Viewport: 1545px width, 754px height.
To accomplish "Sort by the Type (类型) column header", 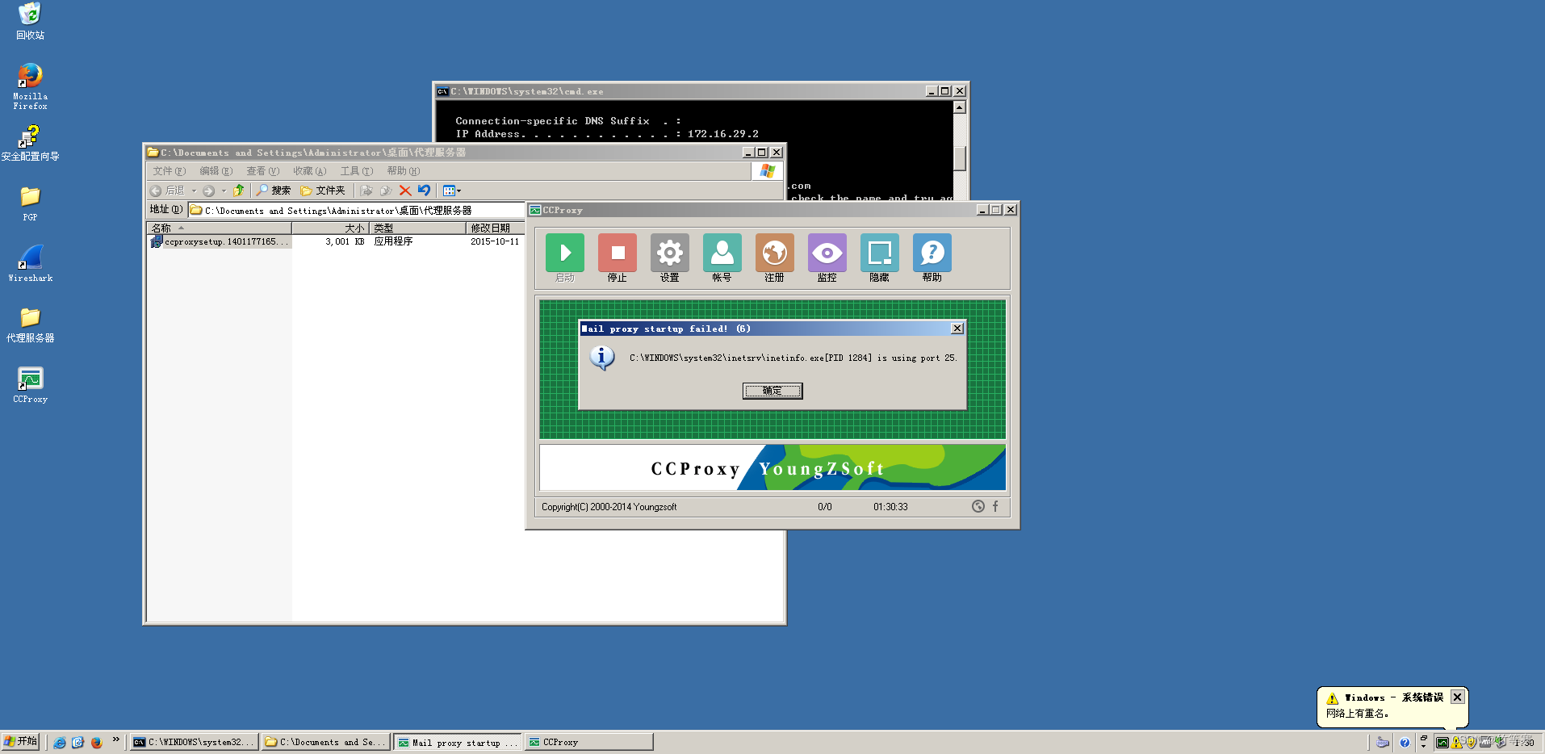I will [418, 228].
